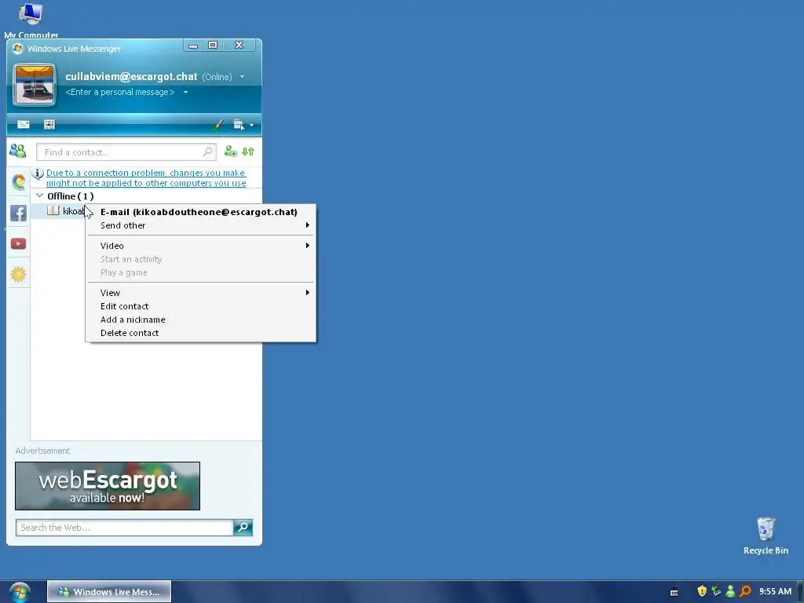The image size is (804, 603).
Task: Click the network connection tray icon
Action: point(716,591)
